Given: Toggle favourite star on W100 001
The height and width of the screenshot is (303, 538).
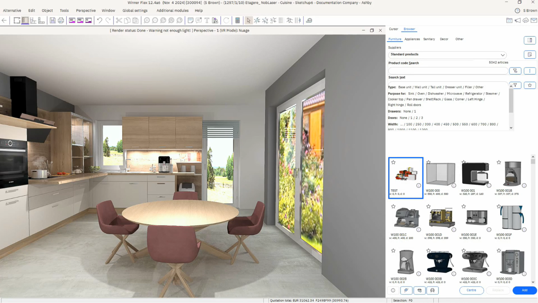Looking at the screenshot, I should pos(464,162).
